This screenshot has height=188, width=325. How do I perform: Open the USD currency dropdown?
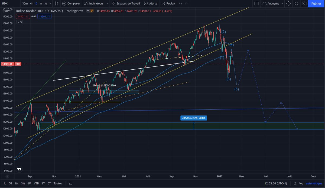pyautogui.click(x=7, y=11)
